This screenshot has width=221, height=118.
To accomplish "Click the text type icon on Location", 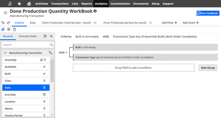I will 44,102.
